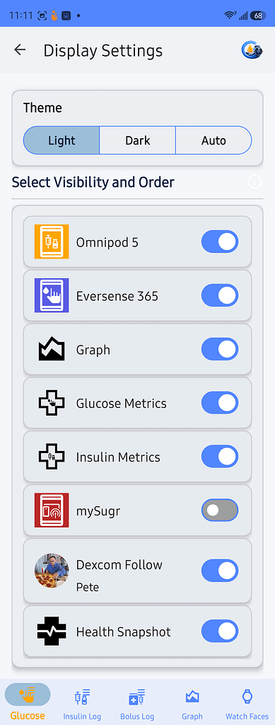Open the app logo in the header

point(252,50)
